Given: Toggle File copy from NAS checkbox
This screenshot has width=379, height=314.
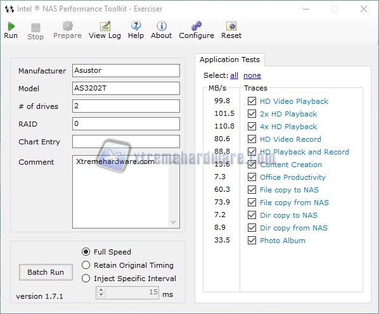Looking at the screenshot, I should pyautogui.click(x=252, y=202).
